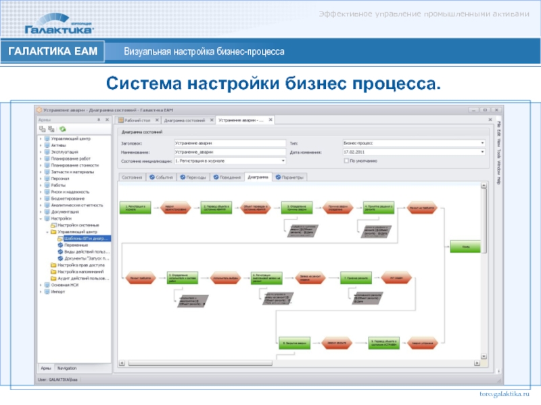Close the Армы navigation panel
Screen dimensions: 541x405
tap(107, 120)
